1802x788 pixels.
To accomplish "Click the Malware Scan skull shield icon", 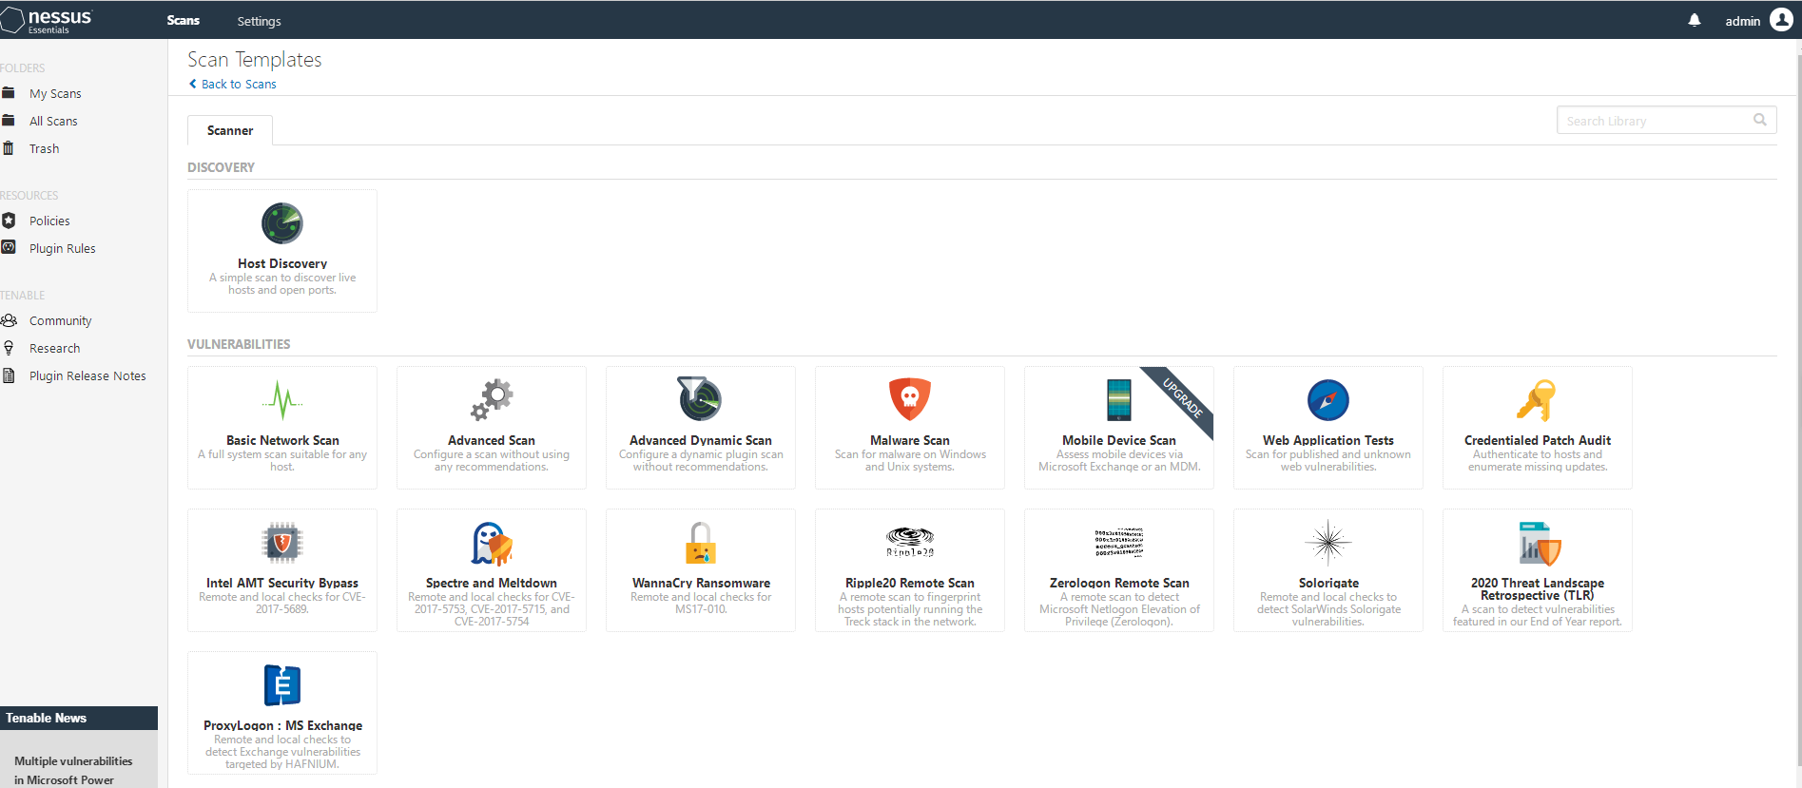I will pos(910,399).
